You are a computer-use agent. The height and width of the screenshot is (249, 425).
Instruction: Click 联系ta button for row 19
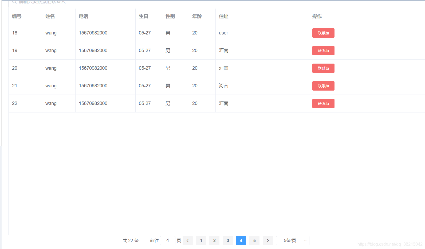pos(323,50)
